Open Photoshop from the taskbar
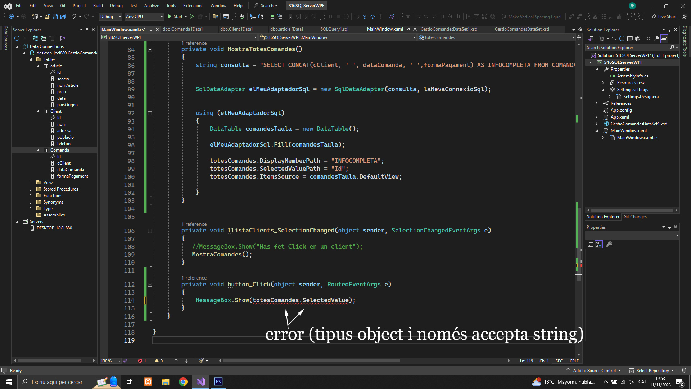Image resolution: width=691 pixels, height=389 pixels. coord(218,382)
